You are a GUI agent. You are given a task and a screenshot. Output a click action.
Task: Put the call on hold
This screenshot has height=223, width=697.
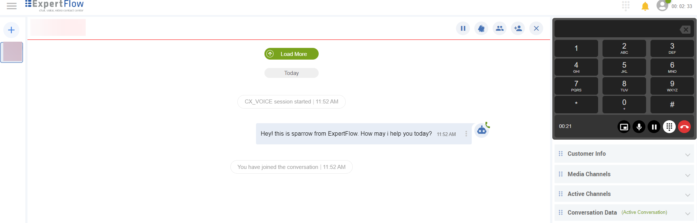pos(654,127)
